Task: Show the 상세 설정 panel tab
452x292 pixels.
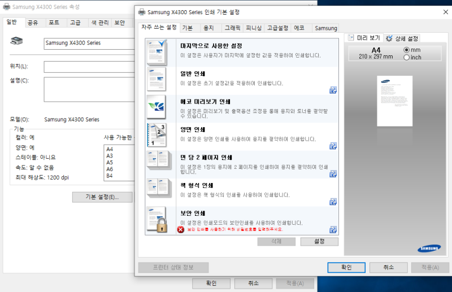Action: click(x=402, y=38)
